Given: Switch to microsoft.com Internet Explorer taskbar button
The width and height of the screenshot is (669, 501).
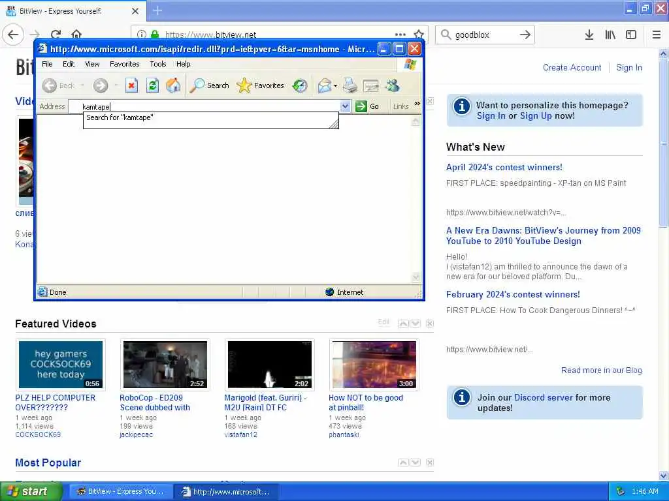Looking at the screenshot, I should pyautogui.click(x=226, y=492).
